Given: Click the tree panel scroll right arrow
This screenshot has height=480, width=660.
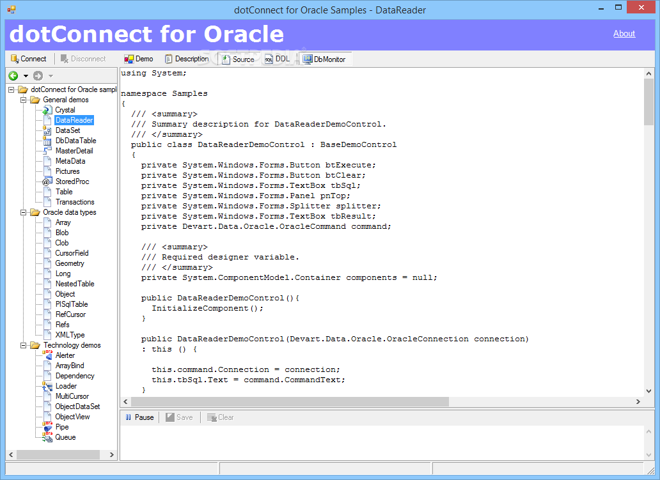Looking at the screenshot, I should point(111,455).
